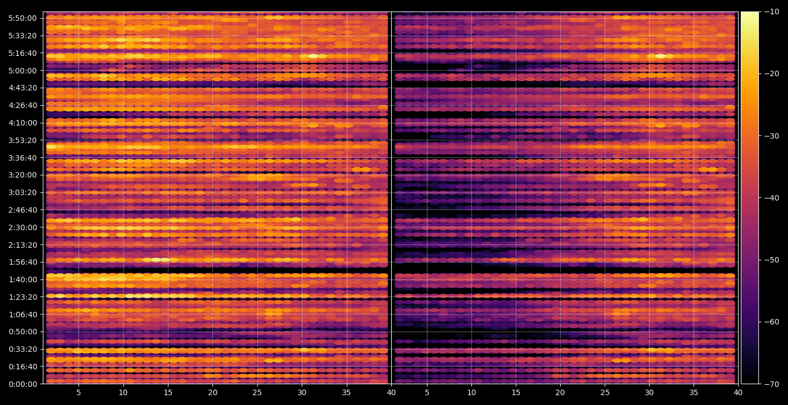Select the −60 colorbar tick label
Screen dimensions: 788x405
771,322
